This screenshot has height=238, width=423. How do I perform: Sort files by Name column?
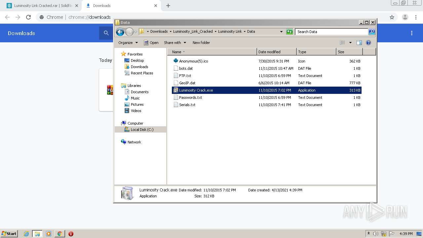(x=212, y=52)
